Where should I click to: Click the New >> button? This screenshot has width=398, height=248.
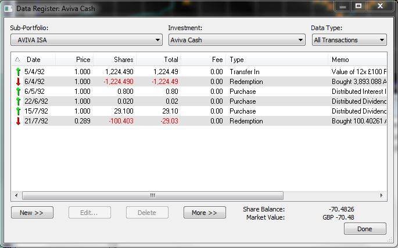pos(32,213)
